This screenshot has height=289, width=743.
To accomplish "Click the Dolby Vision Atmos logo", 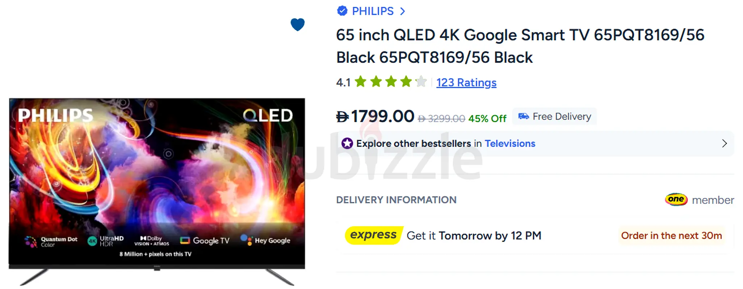I will [x=151, y=241].
